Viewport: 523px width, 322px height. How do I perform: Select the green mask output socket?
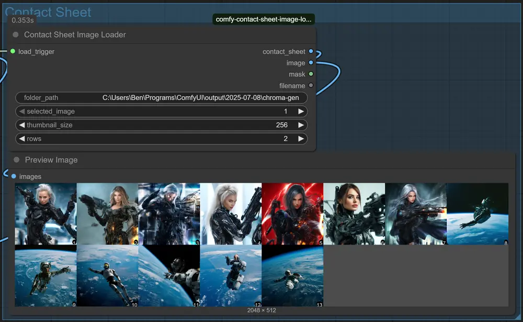click(311, 74)
